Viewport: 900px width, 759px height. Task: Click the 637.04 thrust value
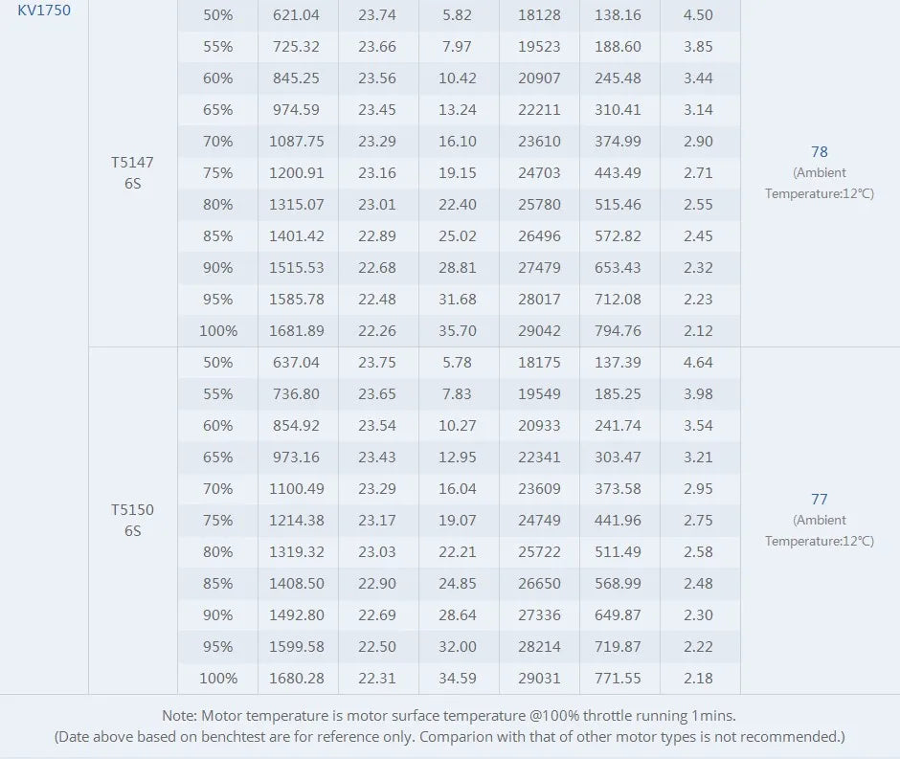click(297, 363)
